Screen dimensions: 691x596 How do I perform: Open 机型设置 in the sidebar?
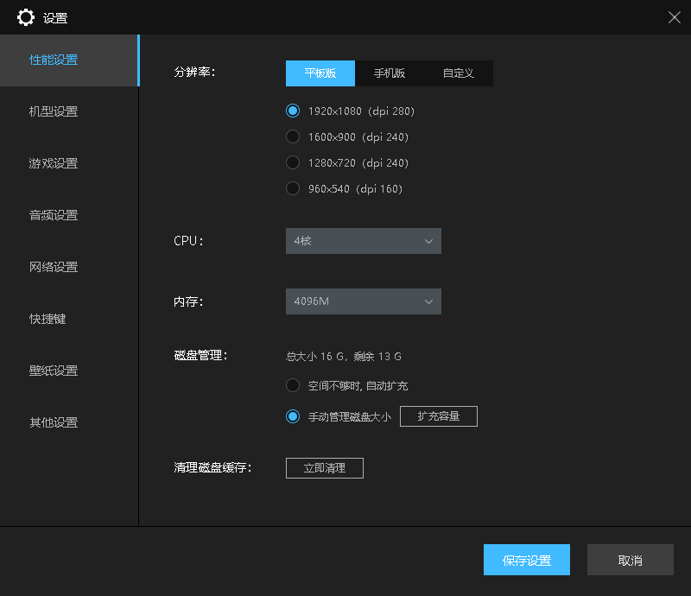coord(54,111)
